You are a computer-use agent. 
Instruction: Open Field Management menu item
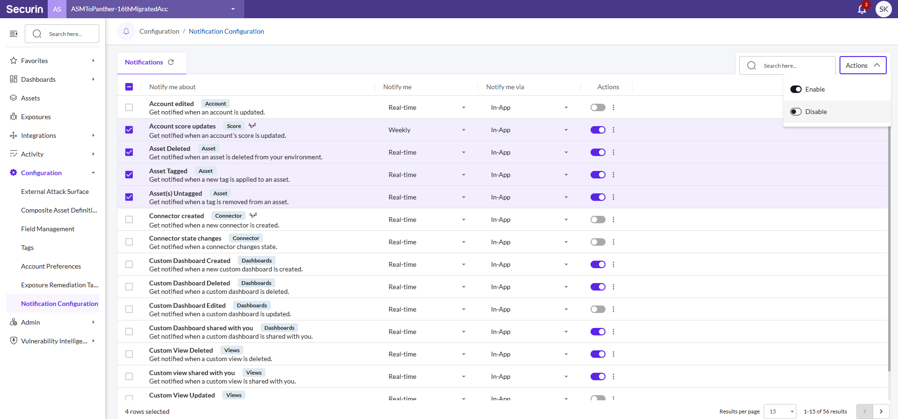(x=48, y=229)
